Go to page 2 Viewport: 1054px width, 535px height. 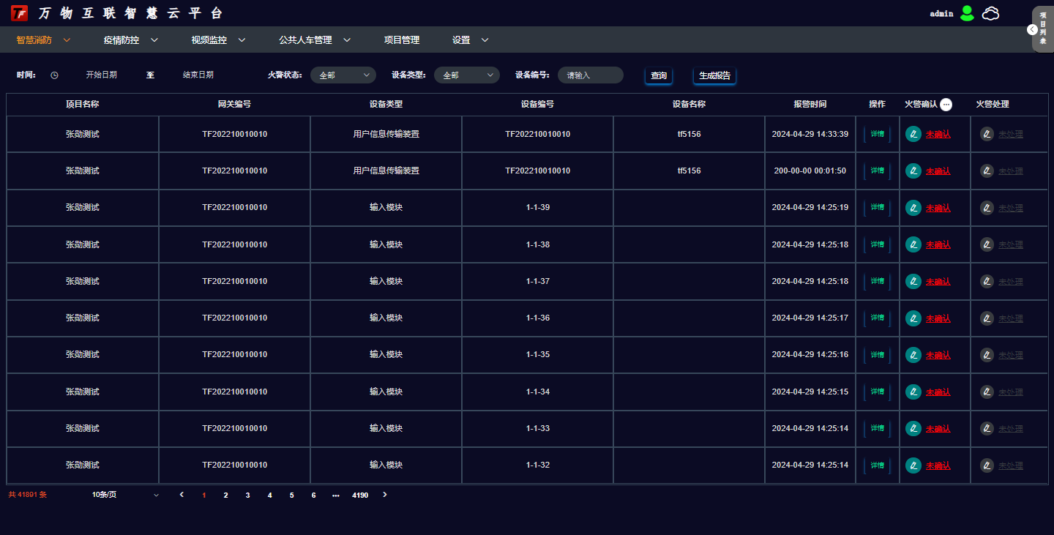point(225,495)
